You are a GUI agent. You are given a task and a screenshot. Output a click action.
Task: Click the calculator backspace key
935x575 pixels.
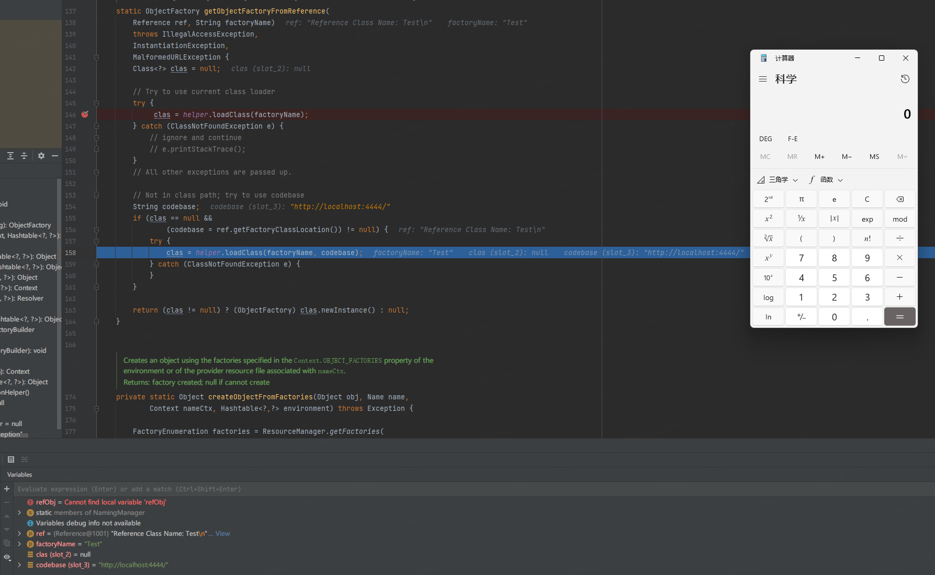[x=900, y=199]
